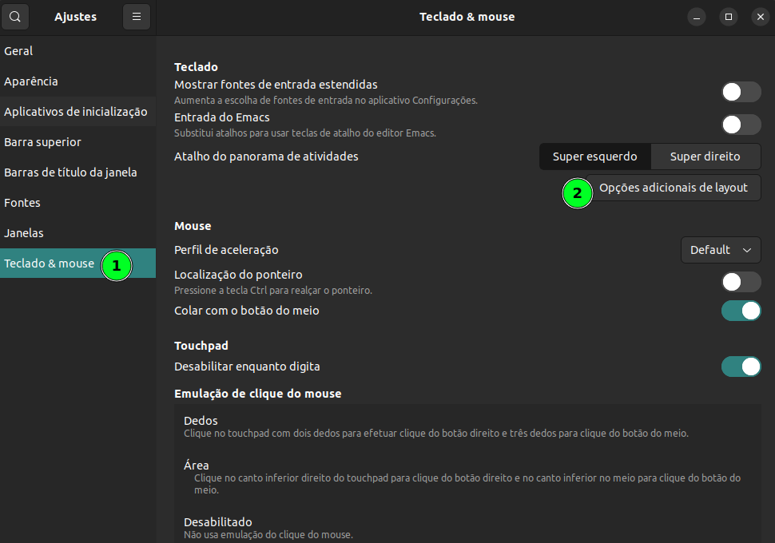This screenshot has height=543, width=775.
Task: Select 'Aplicativos de inicialização' in the sidebar
Action: pos(77,111)
